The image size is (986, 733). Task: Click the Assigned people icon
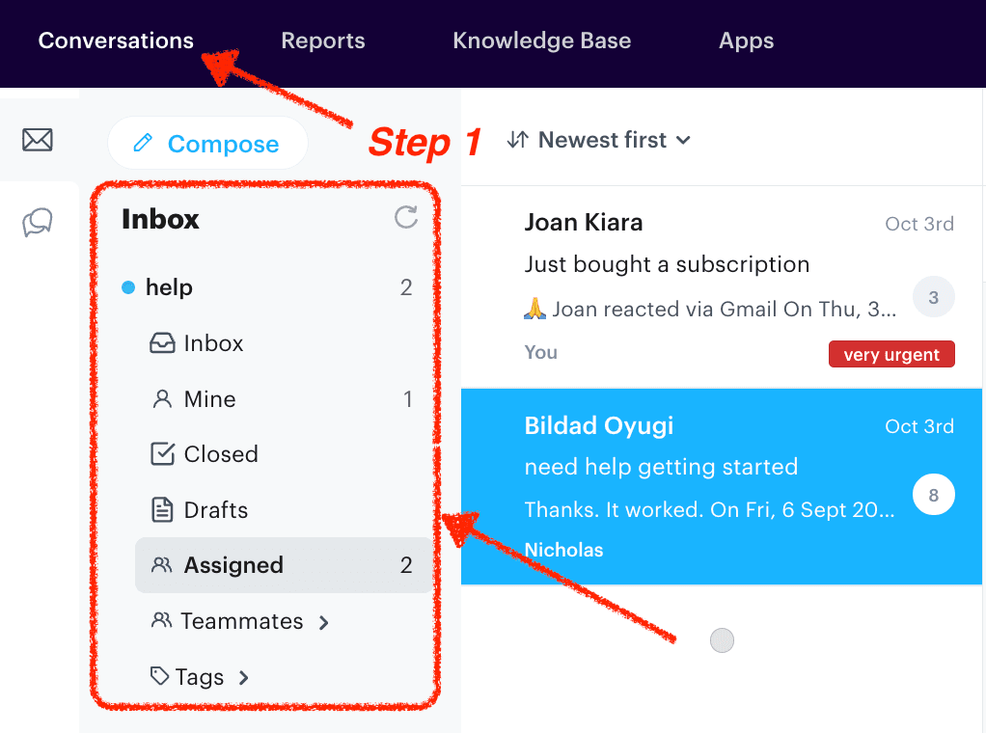pyautogui.click(x=162, y=565)
